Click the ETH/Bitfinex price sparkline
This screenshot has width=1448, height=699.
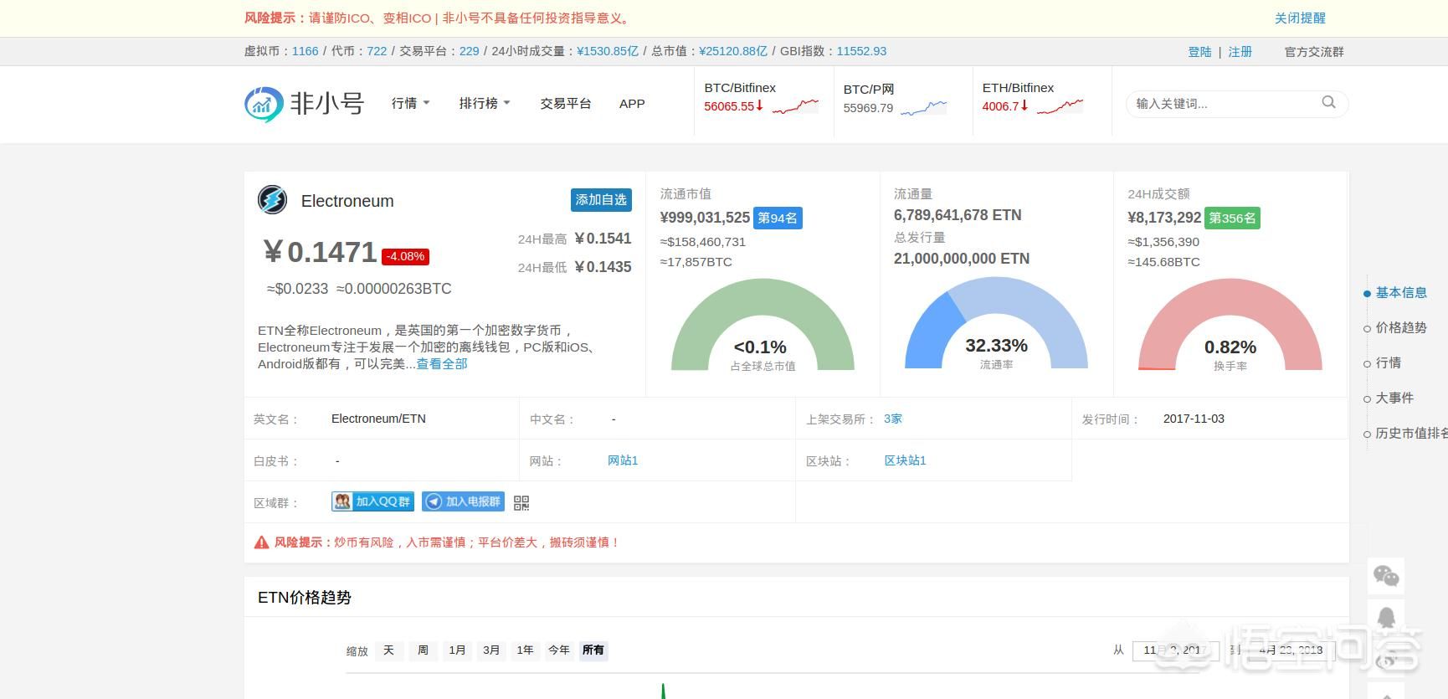[1060, 106]
